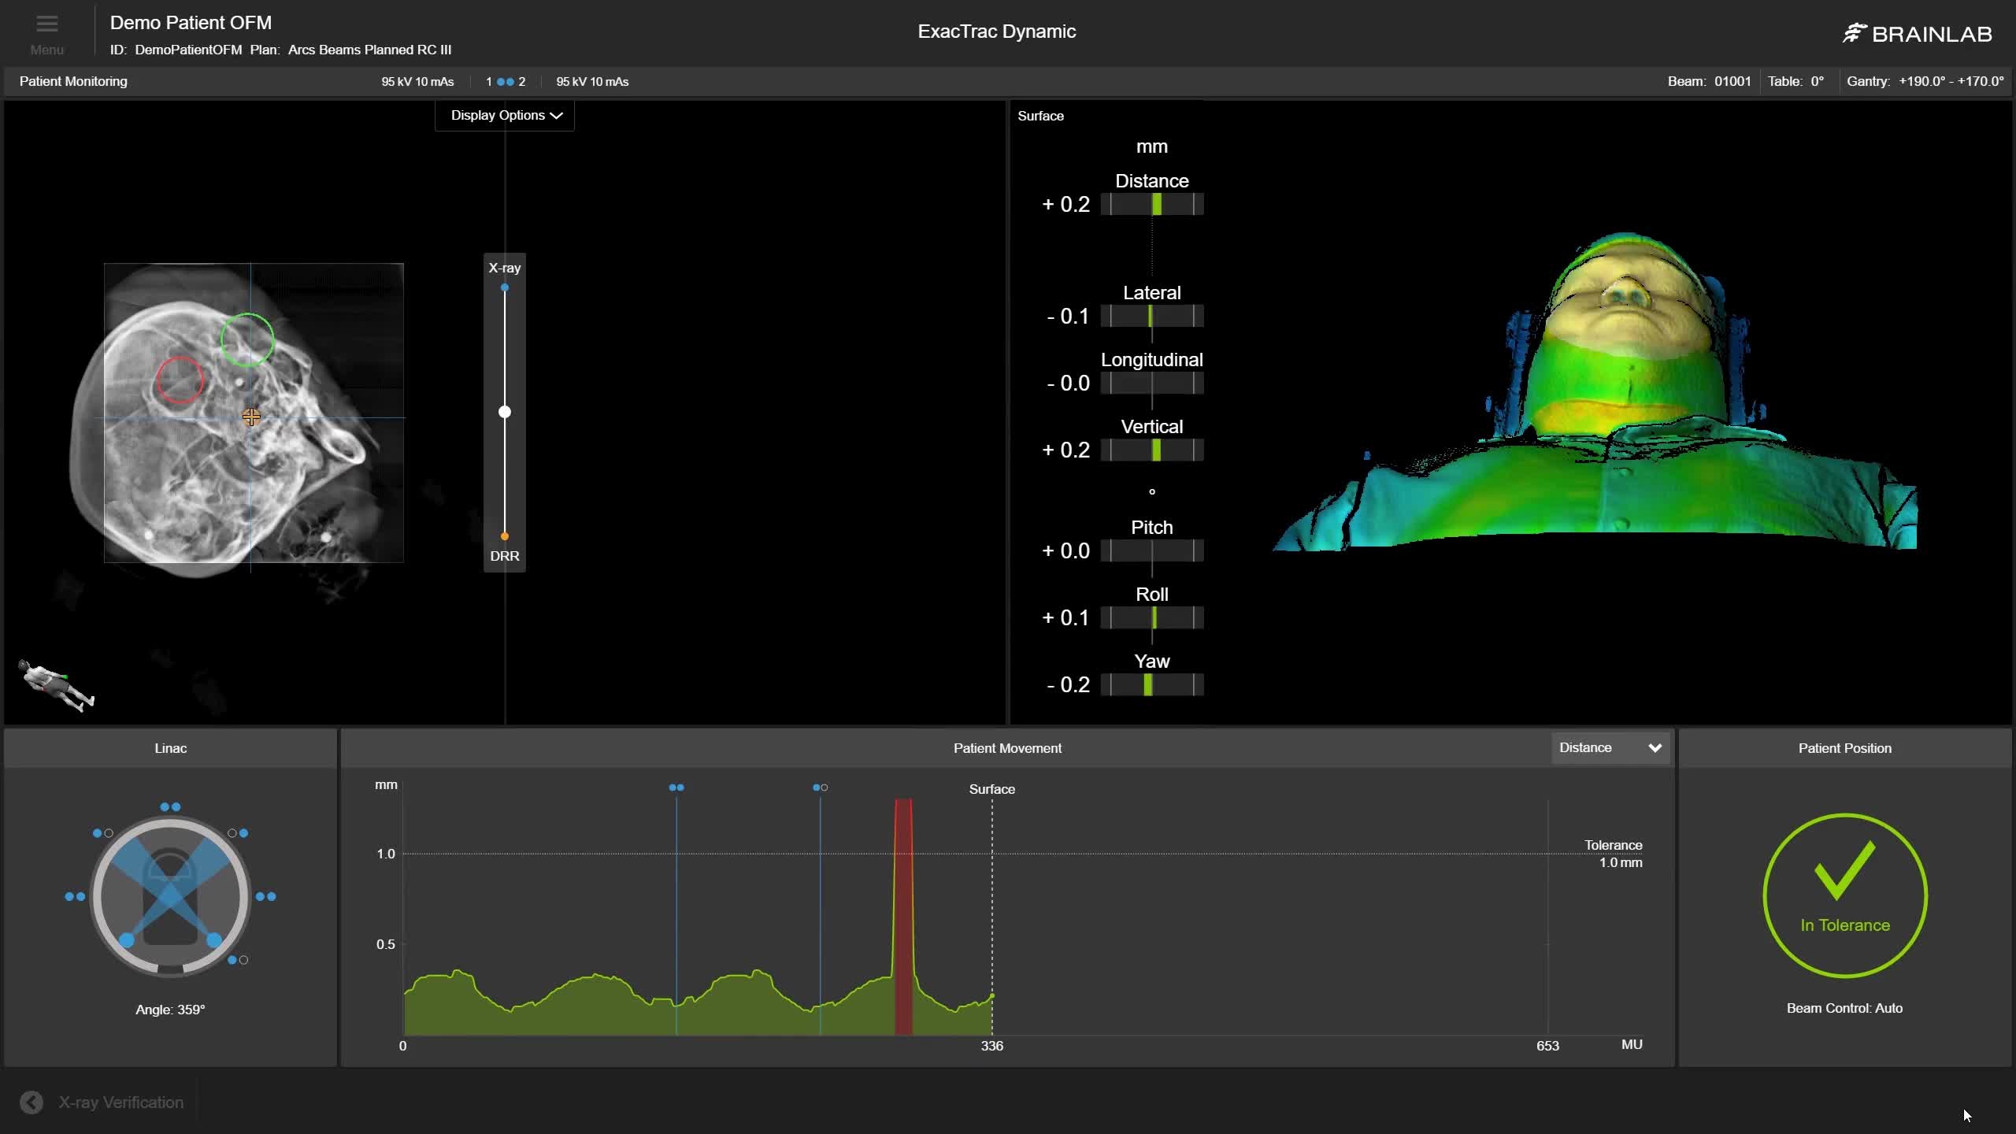Click the 'Table: 0°' value
The height and width of the screenshot is (1134, 2016).
[x=1795, y=81]
